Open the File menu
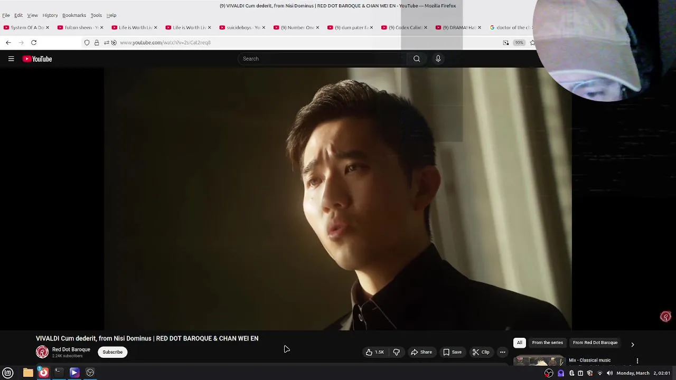The image size is (676, 380). pos(6,15)
